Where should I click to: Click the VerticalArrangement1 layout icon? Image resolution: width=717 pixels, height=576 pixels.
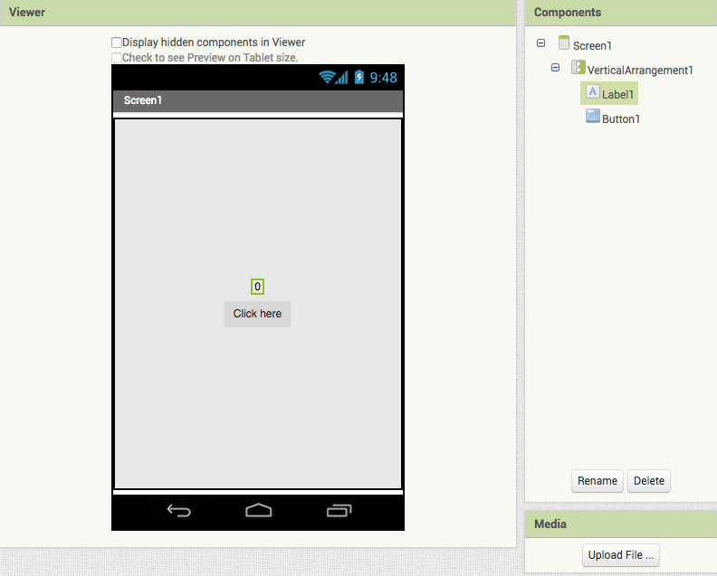pyautogui.click(x=578, y=67)
